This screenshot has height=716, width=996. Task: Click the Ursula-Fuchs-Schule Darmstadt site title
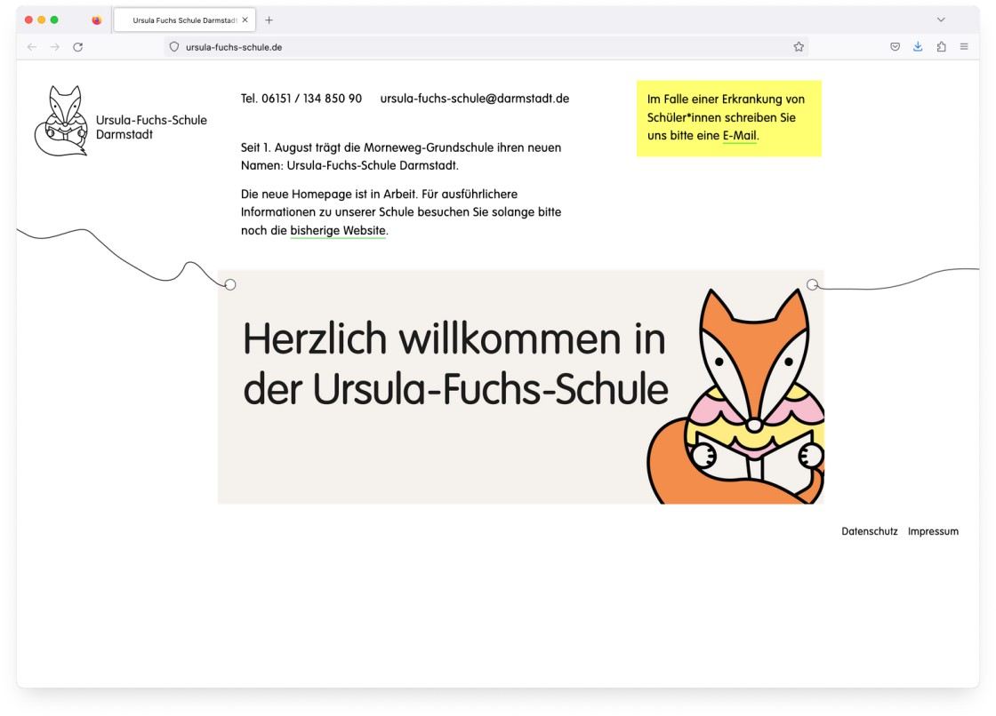[151, 127]
